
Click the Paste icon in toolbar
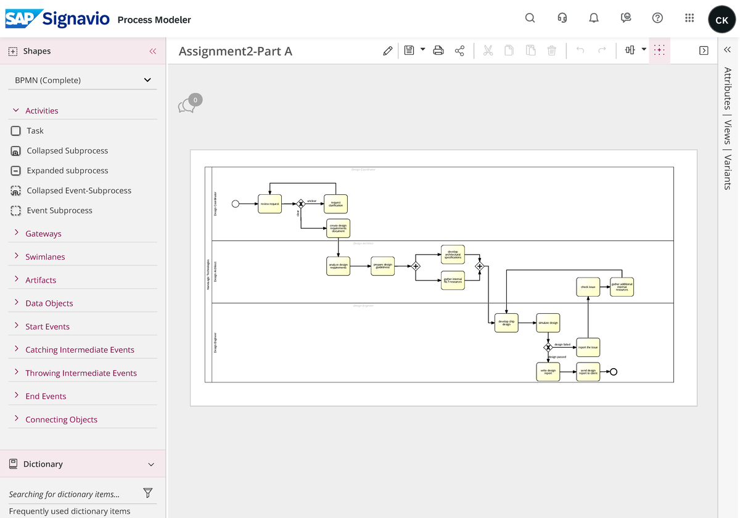530,51
